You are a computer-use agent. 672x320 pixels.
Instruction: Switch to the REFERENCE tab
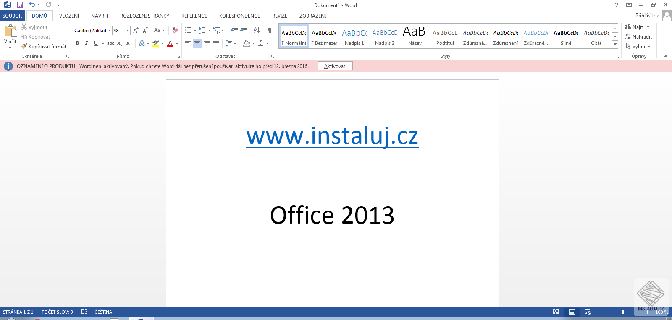[x=194, y=16]
